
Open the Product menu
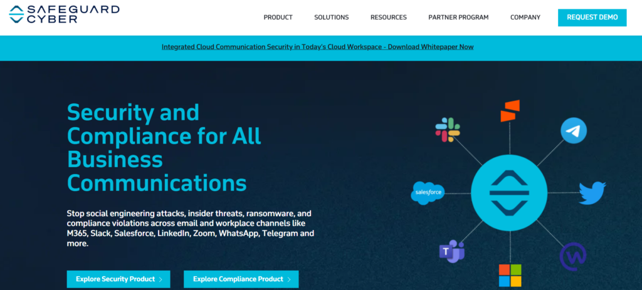pos(278,18)
